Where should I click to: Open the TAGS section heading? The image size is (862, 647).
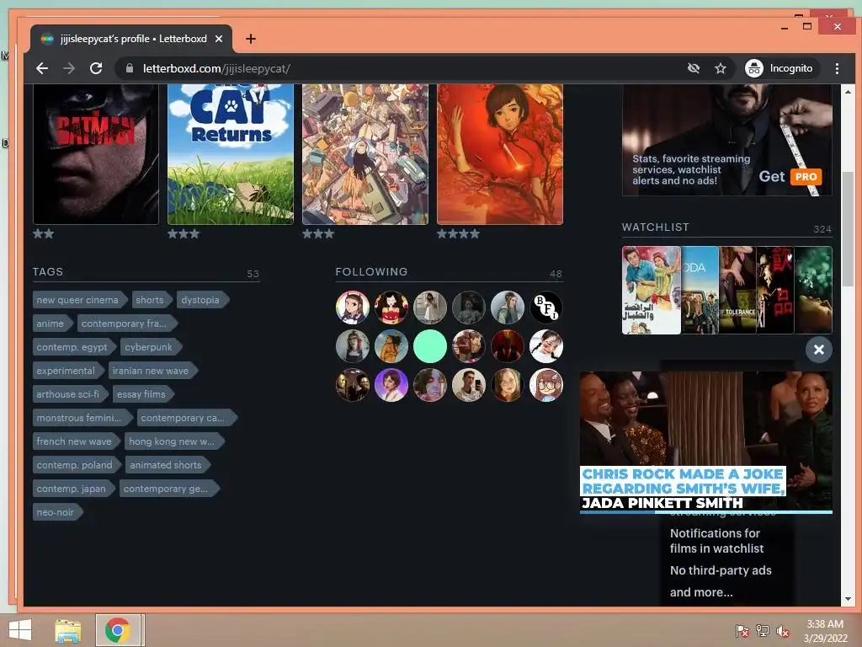coord(48,272)
